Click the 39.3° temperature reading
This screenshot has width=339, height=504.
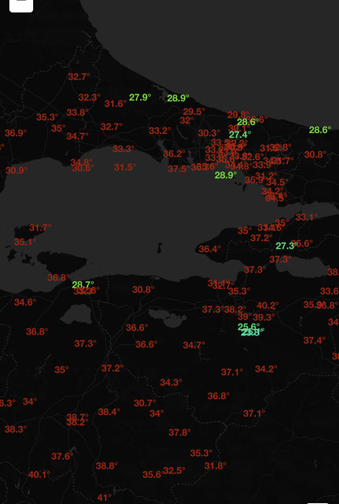(x=263, y=317)
